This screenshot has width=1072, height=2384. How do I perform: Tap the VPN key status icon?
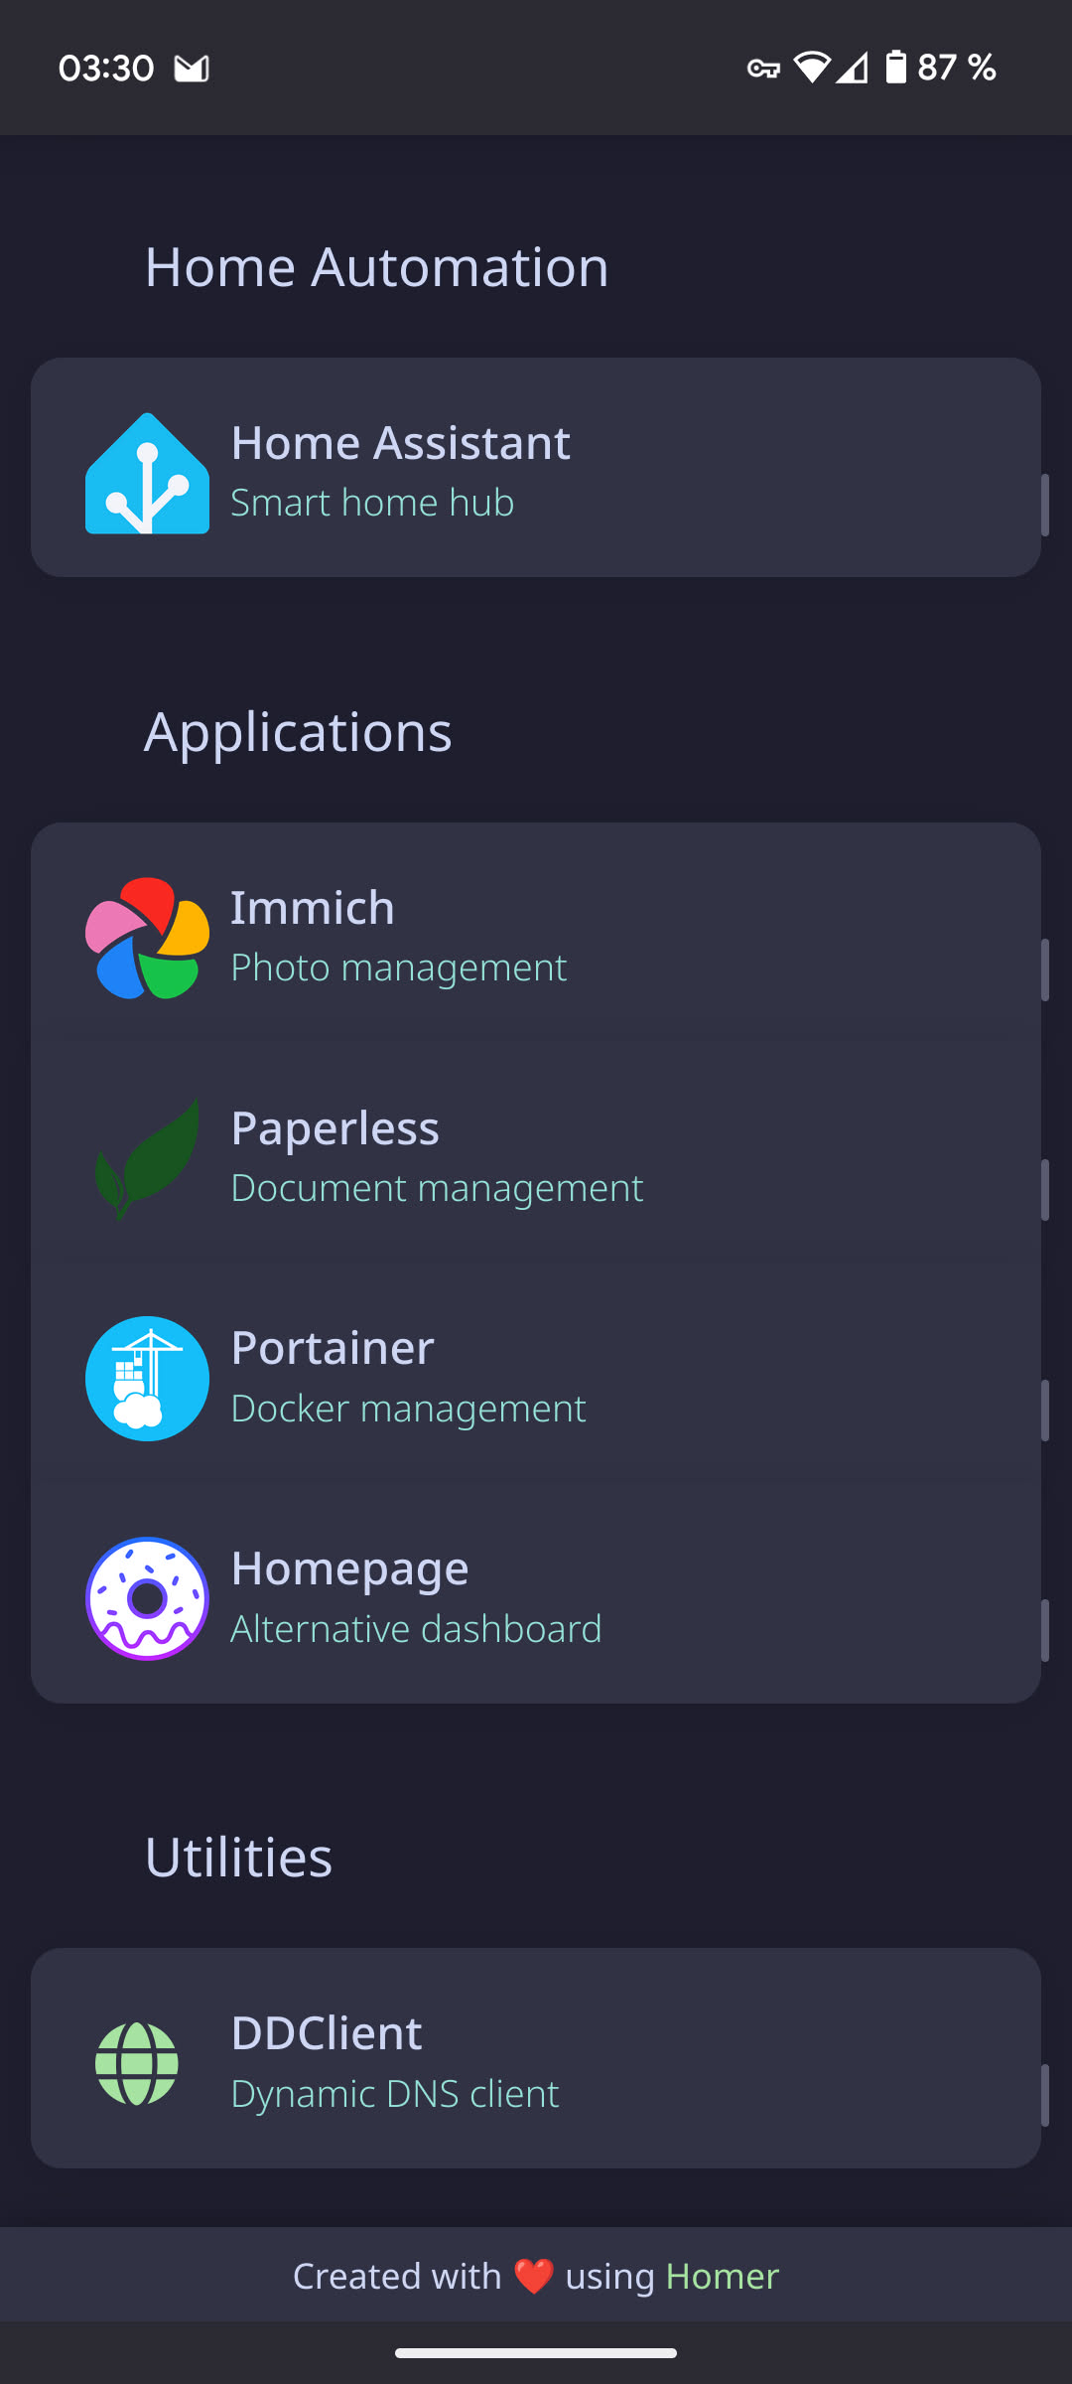763,69
